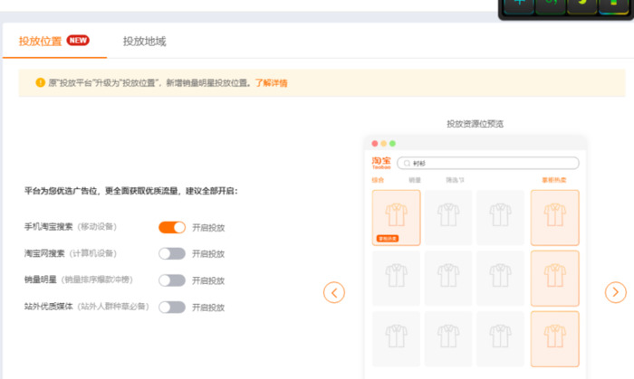634x379 pixels.
Task: Click the Taobao logo in preview
Action: [381, 163]
